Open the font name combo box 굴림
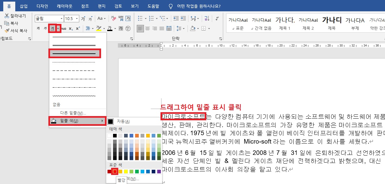 pyautogui.click(x=49, y=18)
